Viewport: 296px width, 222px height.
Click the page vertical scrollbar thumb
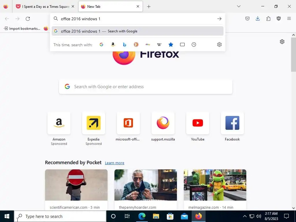click(x=293, y=55)
